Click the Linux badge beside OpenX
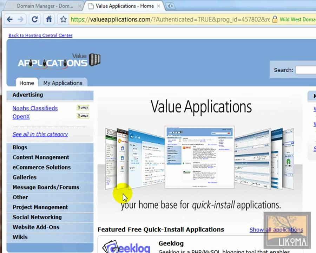Image resolution: width=316 pixels, height=253 pixels. click(x=83, y=116)
